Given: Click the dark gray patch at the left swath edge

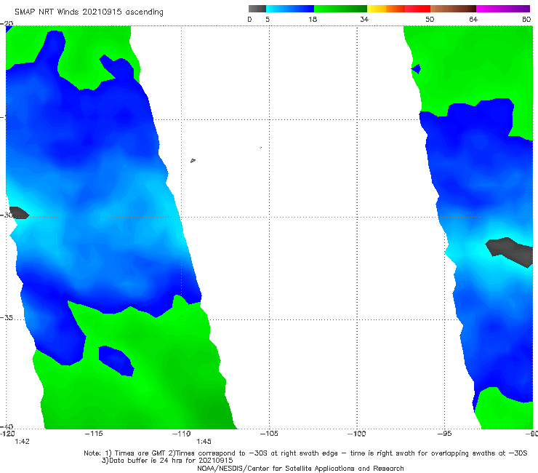Looking at the screenshot, I should click(x=17, y=212).
